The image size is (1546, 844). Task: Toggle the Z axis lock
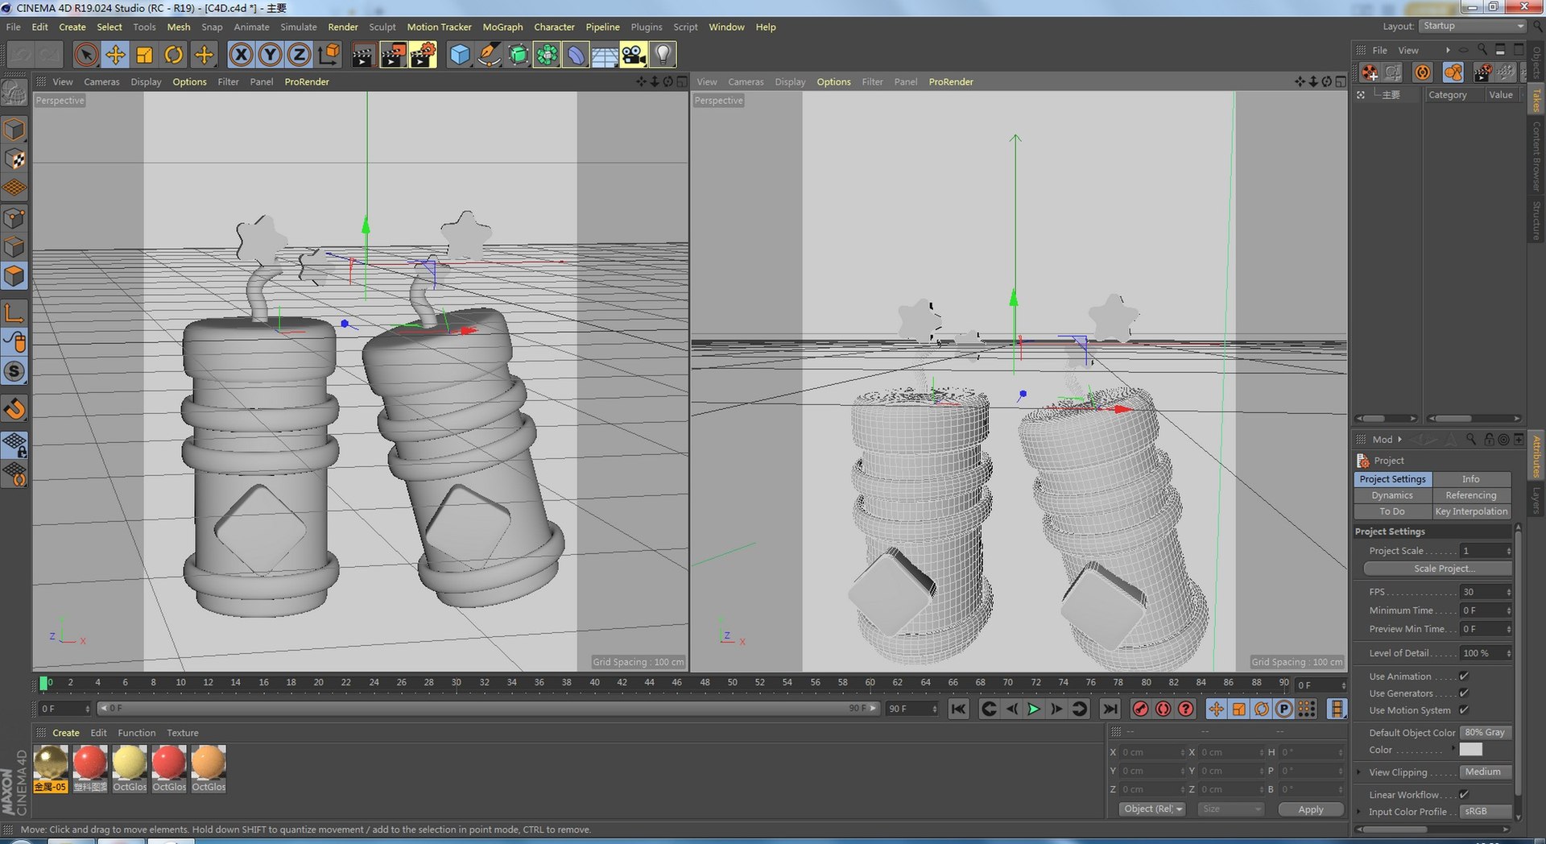click(299, 55)
